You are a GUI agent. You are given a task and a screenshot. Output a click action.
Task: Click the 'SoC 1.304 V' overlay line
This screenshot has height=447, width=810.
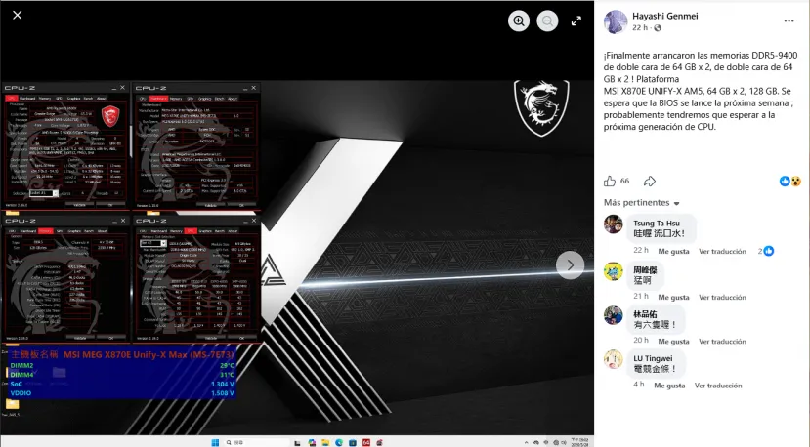pos(122,384)
